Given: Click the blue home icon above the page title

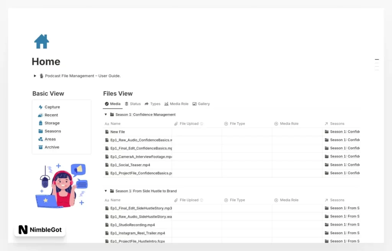Looking at the screenshot, I should click(41, 41).
